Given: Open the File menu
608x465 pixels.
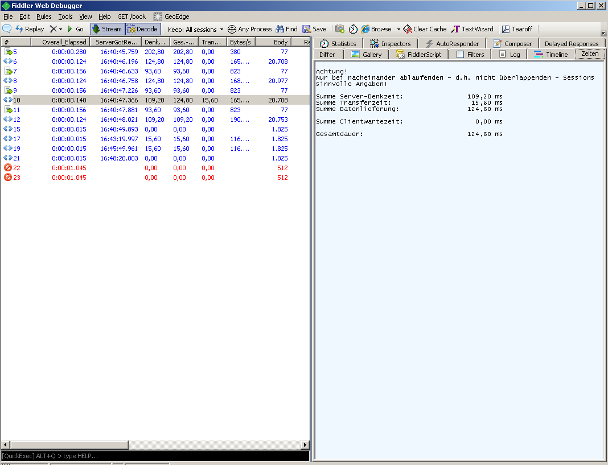Looking at the screenshot, I should point(8,17).
